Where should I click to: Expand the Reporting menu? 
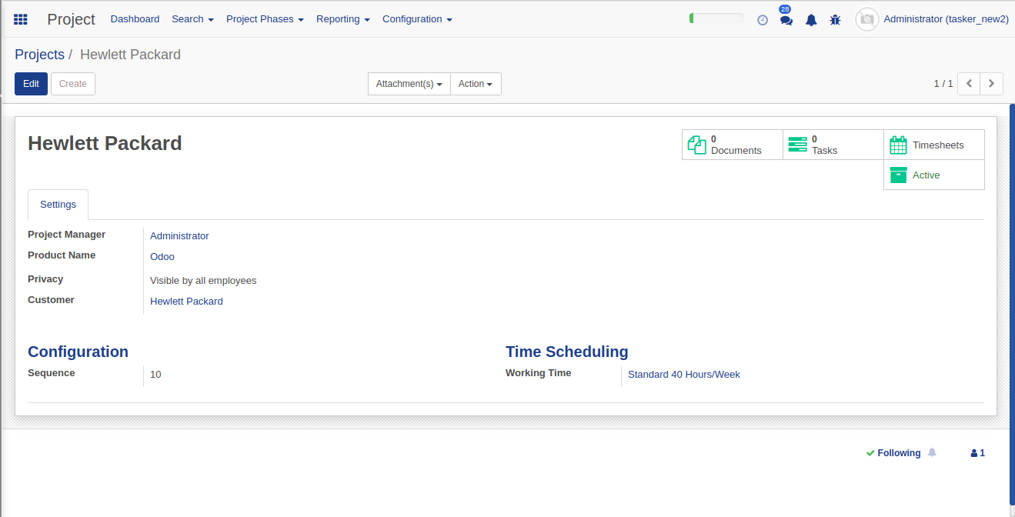[343, 19]
